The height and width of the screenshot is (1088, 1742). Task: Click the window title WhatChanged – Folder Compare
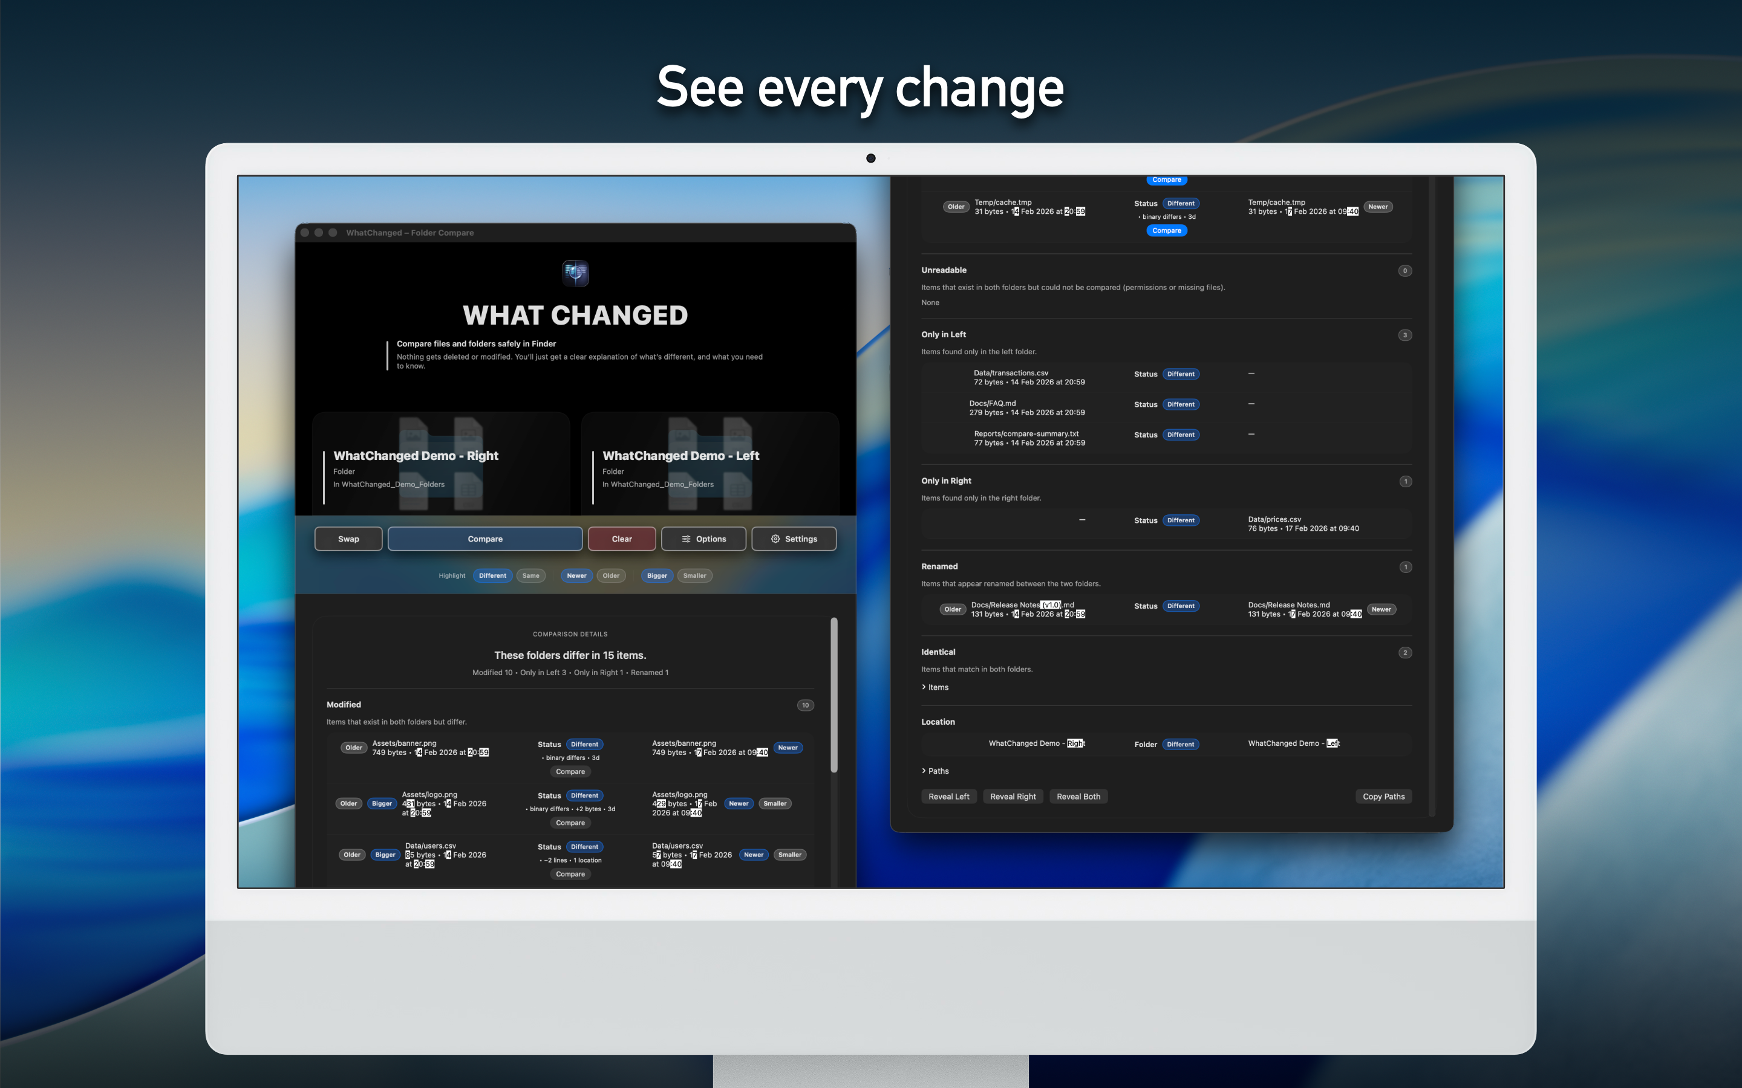pos(409,233)
